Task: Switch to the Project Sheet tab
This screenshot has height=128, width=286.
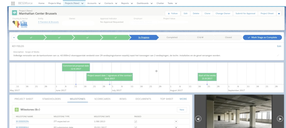Action: pyautogui.click(x=24, y=99)
